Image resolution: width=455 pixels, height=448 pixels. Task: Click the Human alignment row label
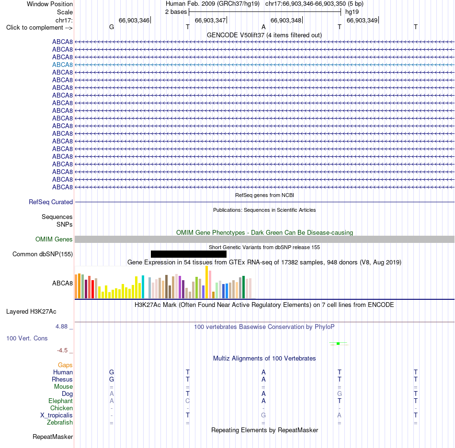pos(63,372)
